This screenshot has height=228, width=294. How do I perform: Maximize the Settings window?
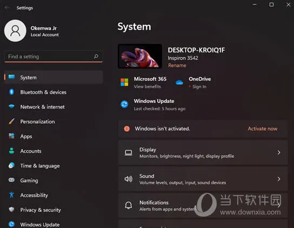point(271,4)
